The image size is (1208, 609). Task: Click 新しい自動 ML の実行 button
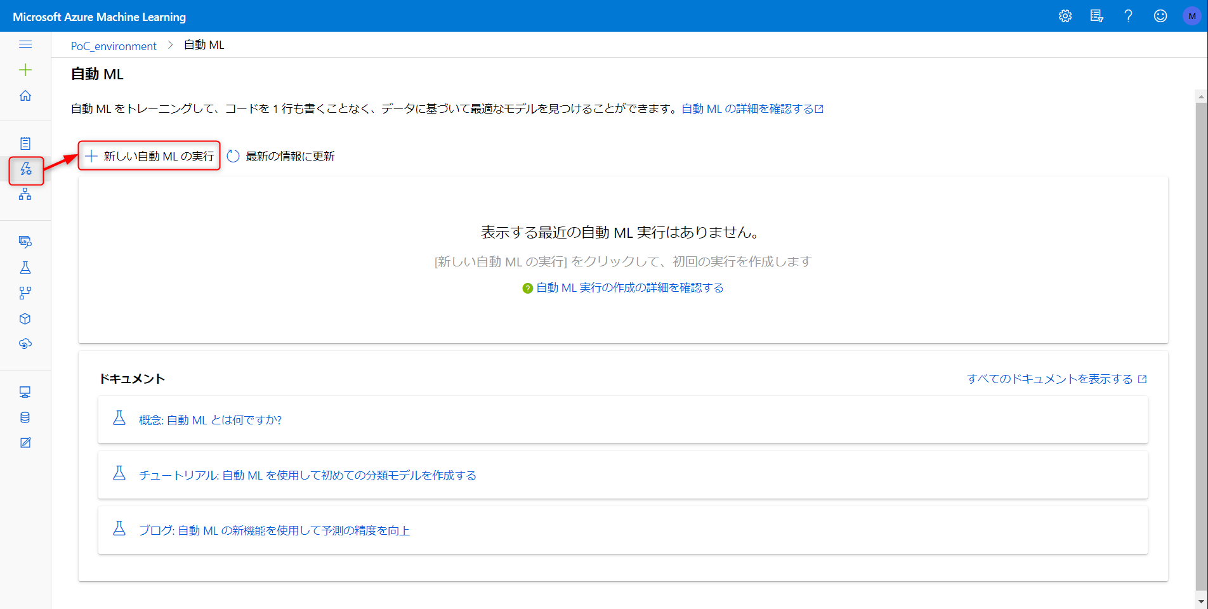coord(149,156)
